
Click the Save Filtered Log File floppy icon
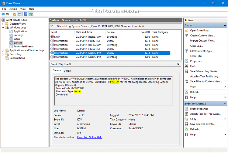[186, 71]
